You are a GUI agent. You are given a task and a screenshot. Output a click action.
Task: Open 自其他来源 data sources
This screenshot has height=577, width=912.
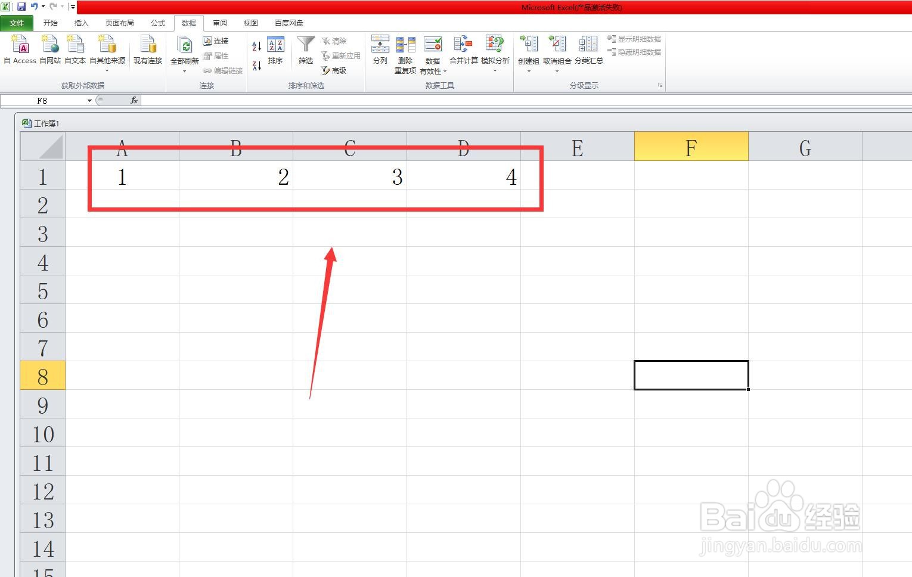[x=107, y=53]
